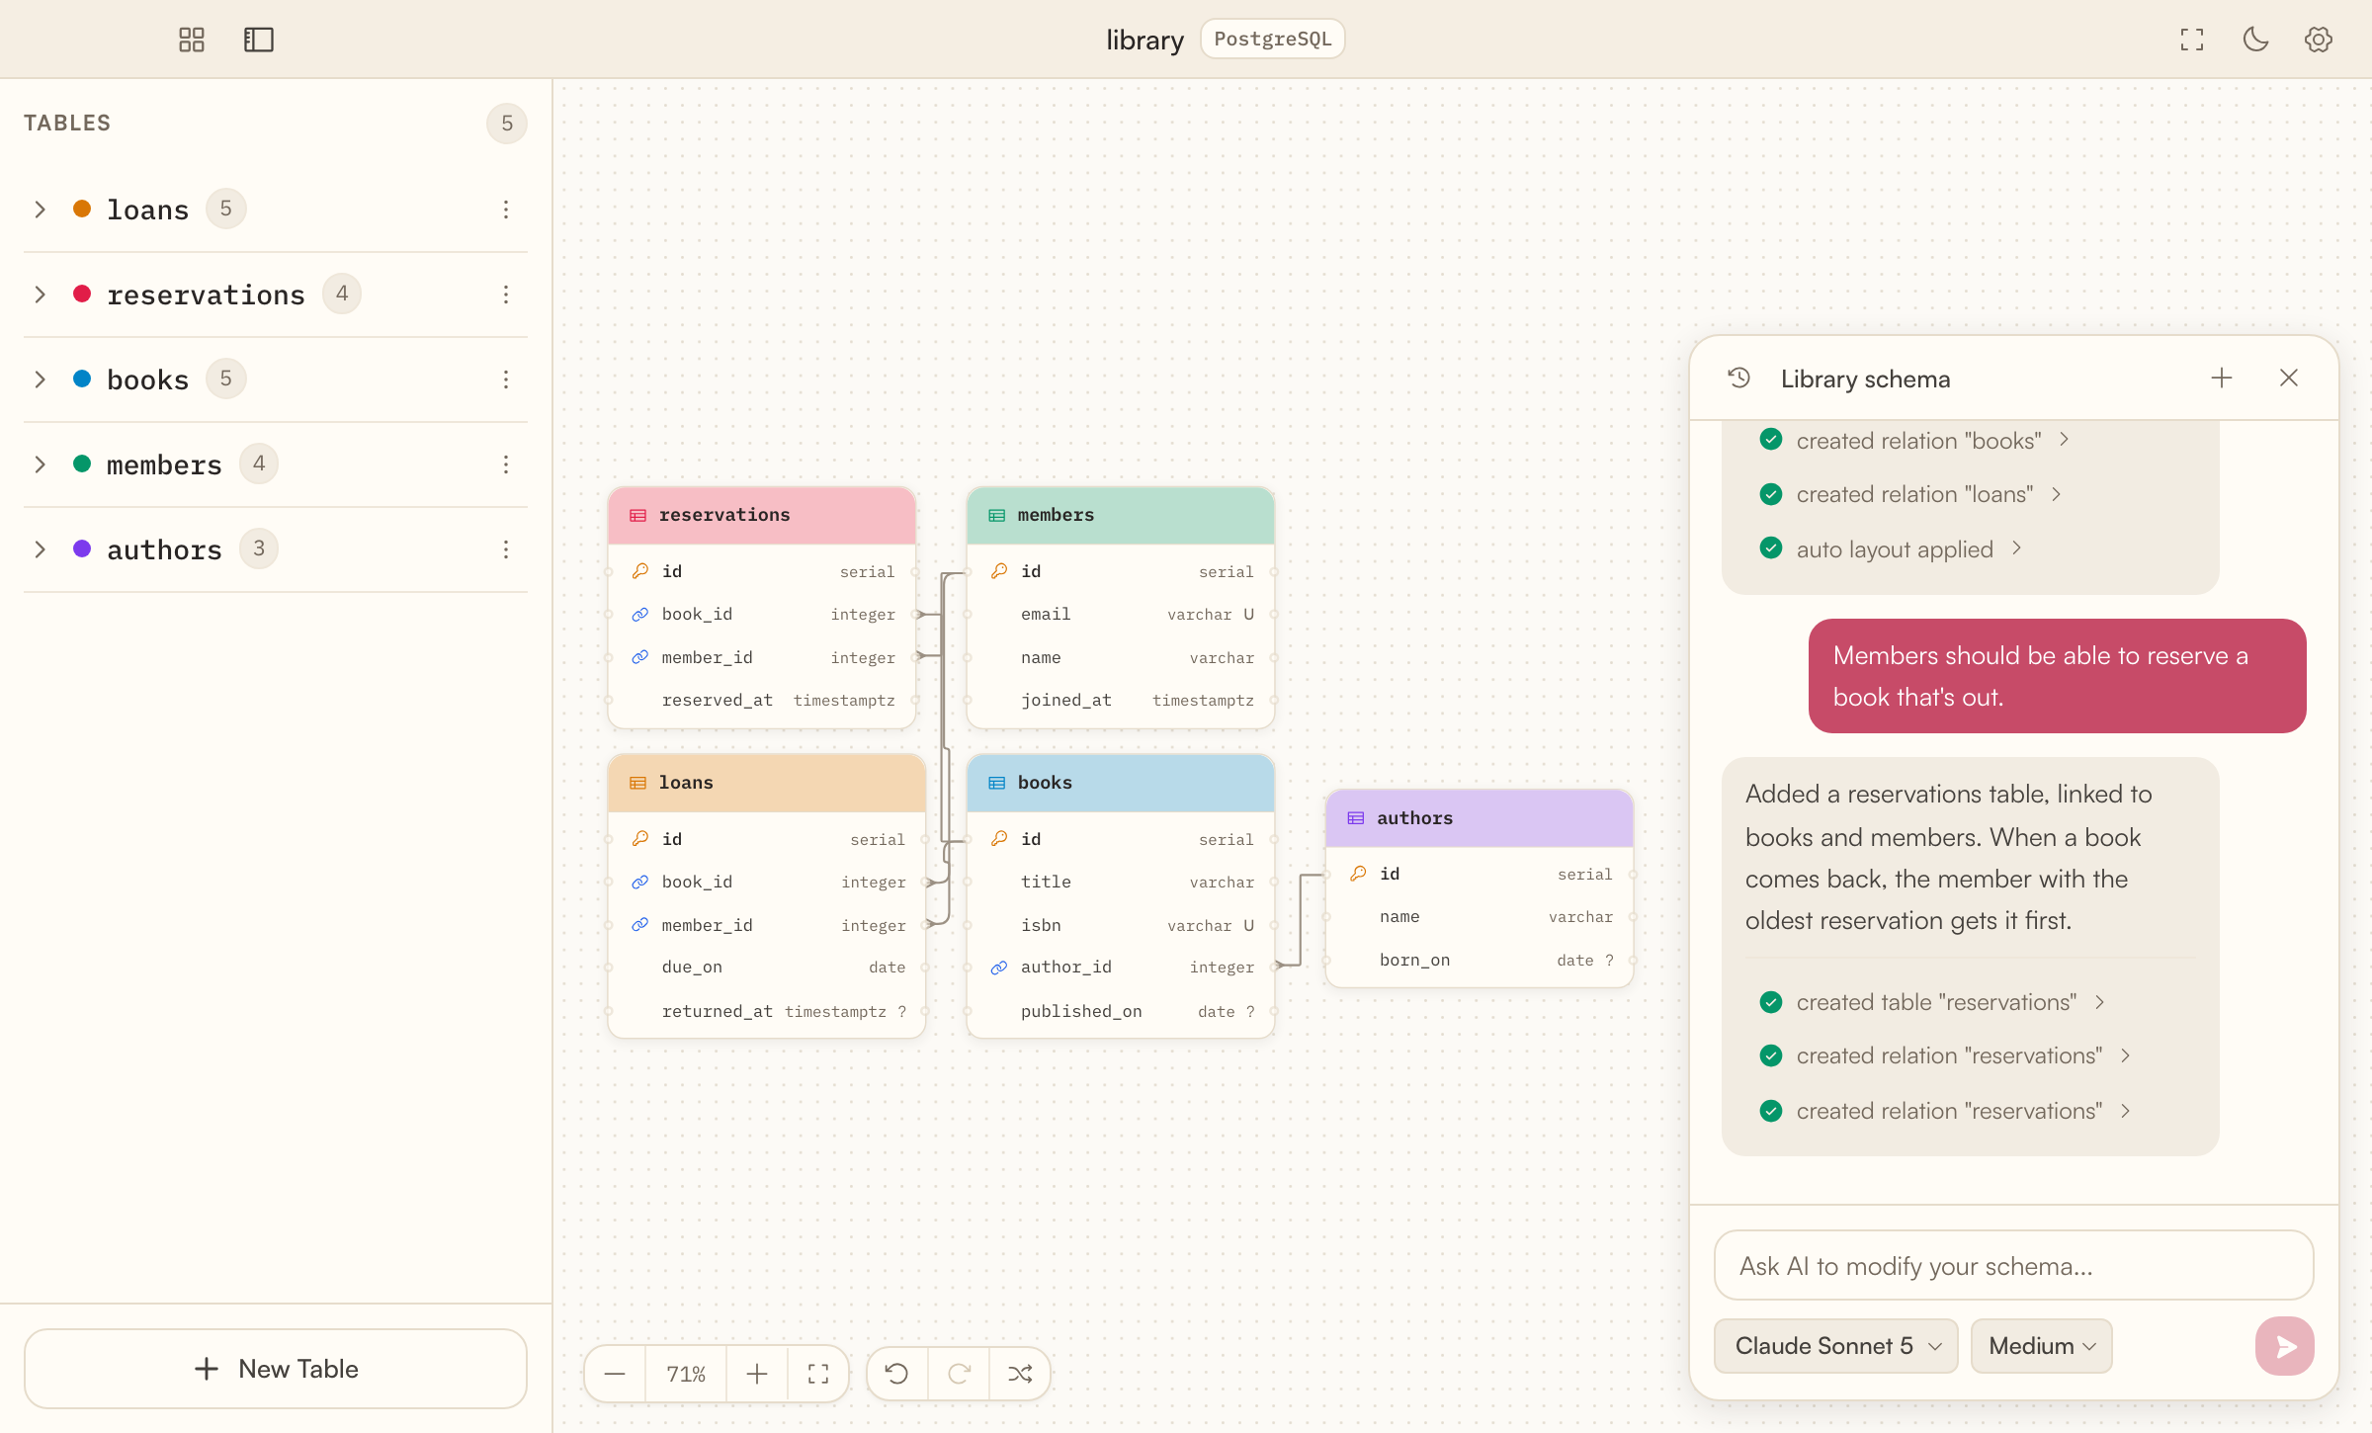2372x1433 pixels.
Task: Click members table header icon on canvas
Action: [x=997, y=515]
